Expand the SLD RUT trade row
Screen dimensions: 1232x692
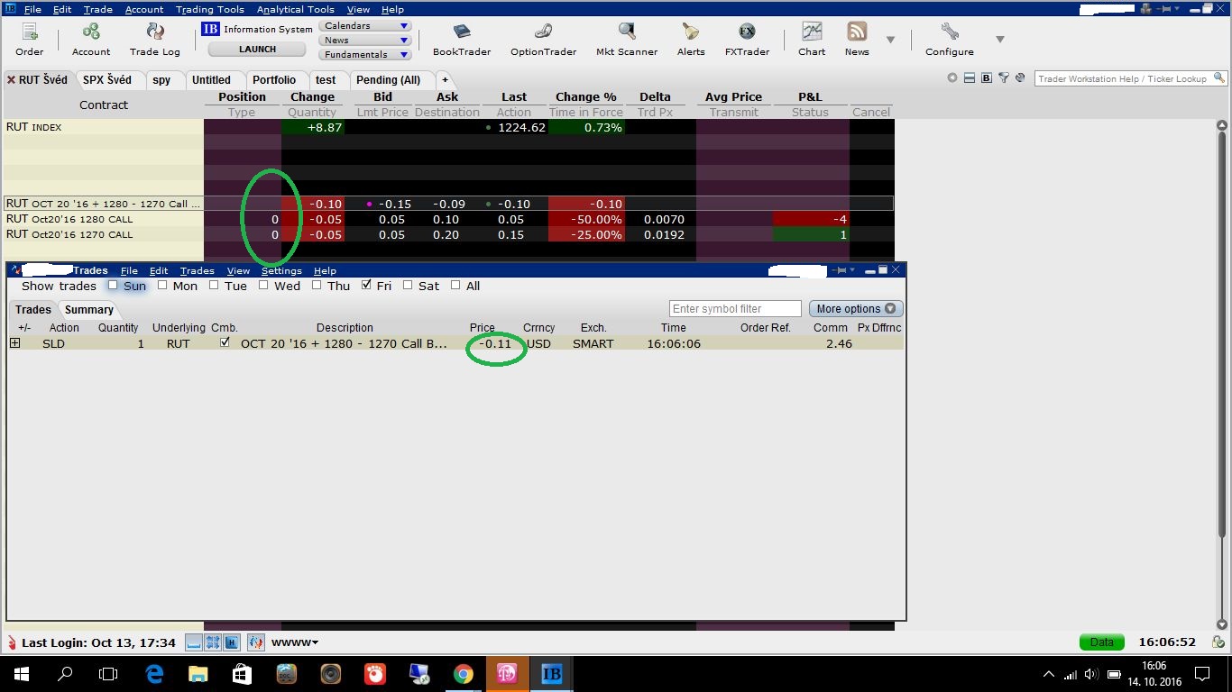[15, 343]
